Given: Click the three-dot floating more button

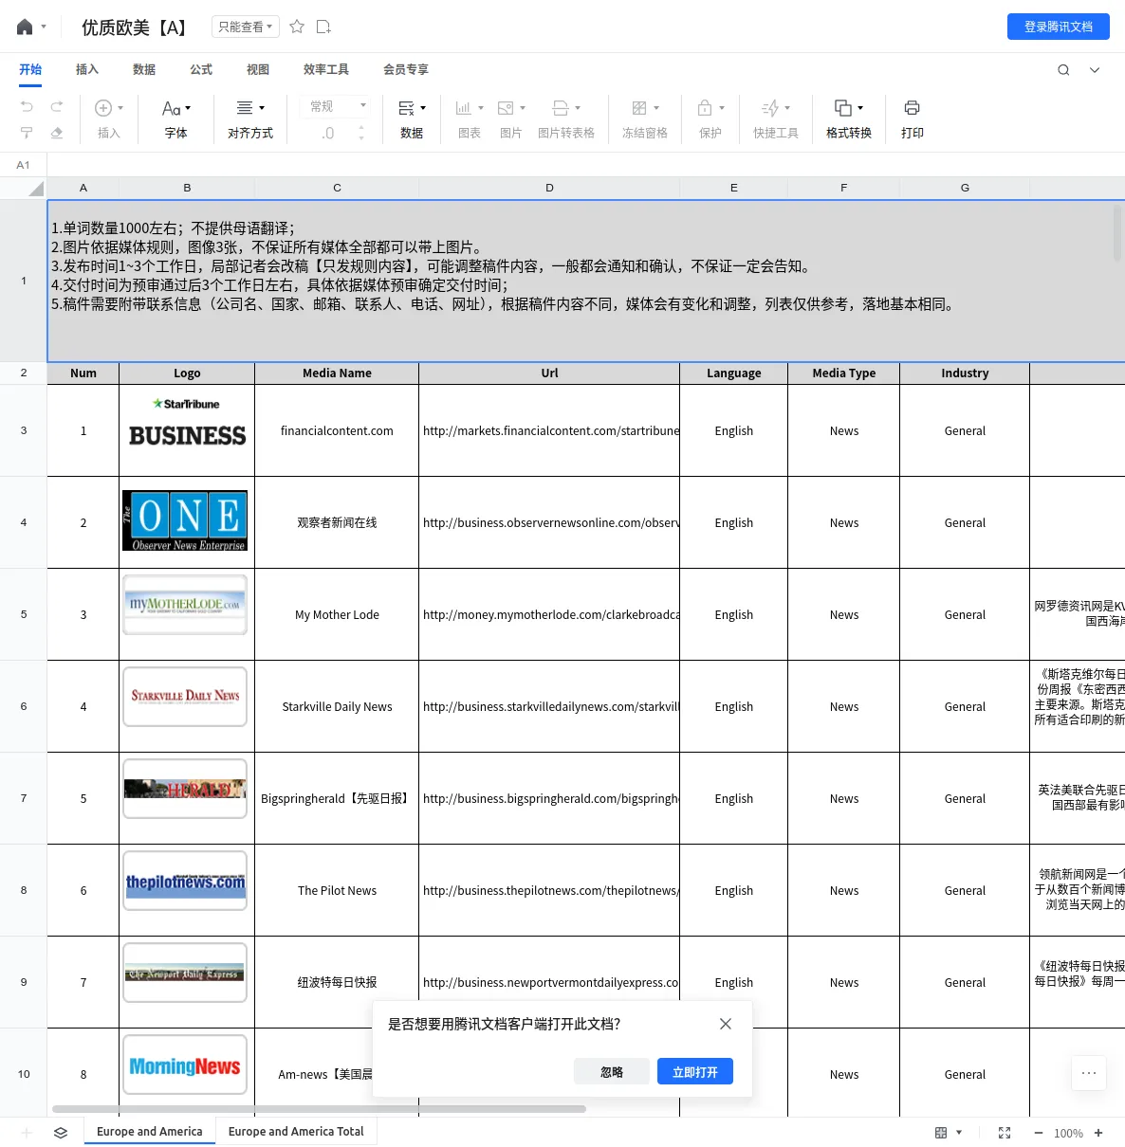Looking at the screenshot, I should pos(1089,1073).
